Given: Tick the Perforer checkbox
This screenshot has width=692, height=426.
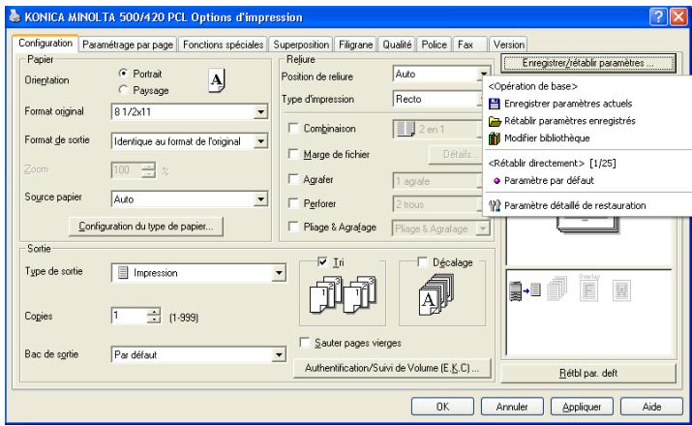Looking at the screenshot, I should coord(293,203).
